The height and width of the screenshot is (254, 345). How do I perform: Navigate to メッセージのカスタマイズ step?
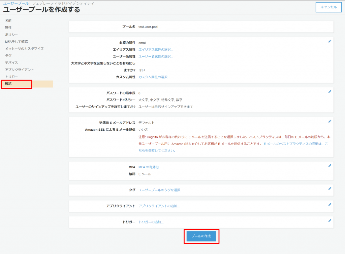click(x=24, y=48)
